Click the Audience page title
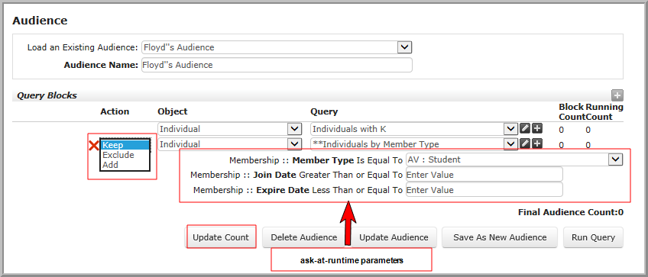The image size is (648, 277). (x=40, y=21)
